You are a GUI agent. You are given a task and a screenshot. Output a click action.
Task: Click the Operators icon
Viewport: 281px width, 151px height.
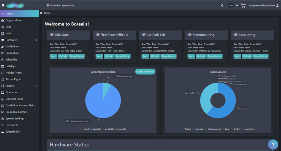pos(2,92)
